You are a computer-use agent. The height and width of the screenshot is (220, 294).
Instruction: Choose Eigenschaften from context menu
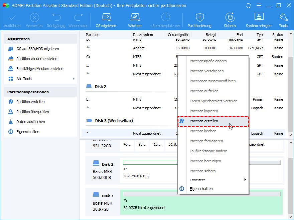pos(213,189)
